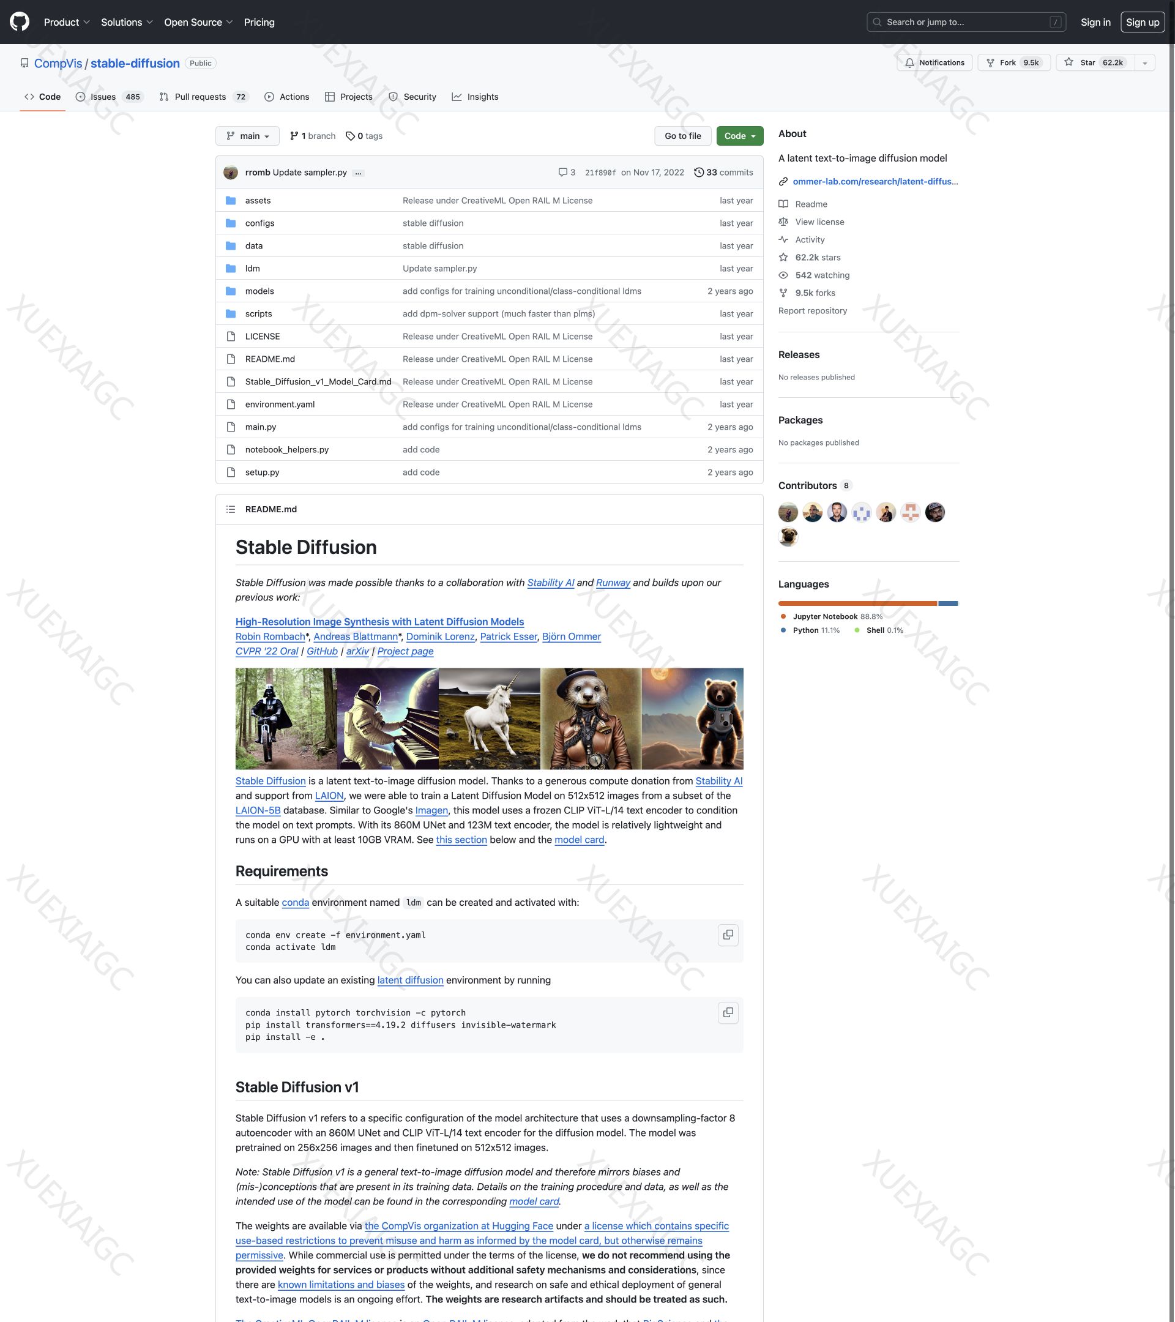Click the commit comments icon
Viewport: 1175px width, 1322px height.
[x=562, y=172]
